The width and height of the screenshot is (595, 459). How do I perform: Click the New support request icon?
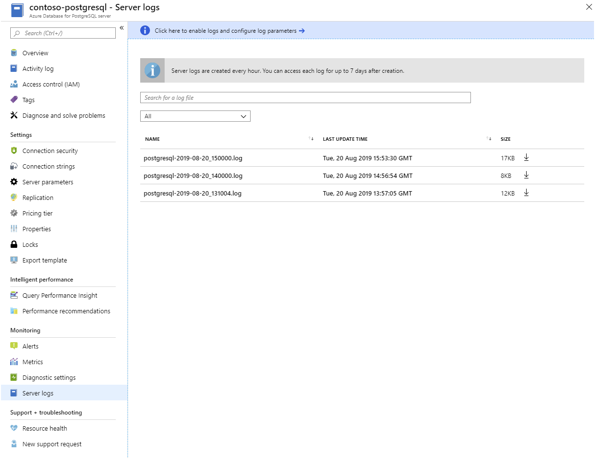coord(14,444)
